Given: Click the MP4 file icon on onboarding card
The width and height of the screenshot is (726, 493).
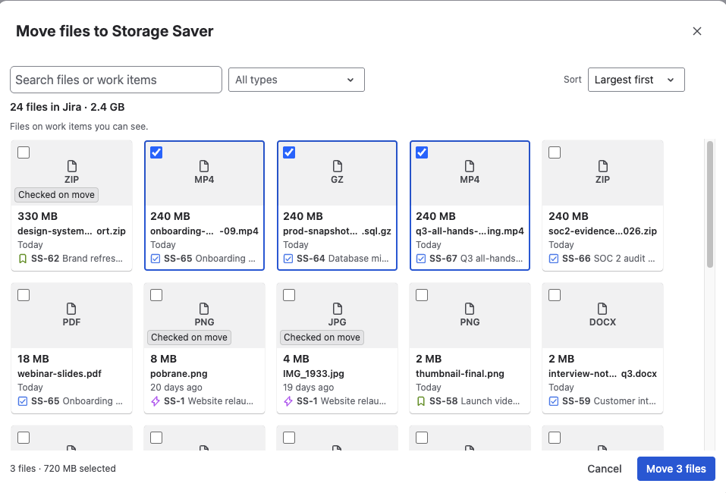Looking at the screenshot, I should point(204,166).
